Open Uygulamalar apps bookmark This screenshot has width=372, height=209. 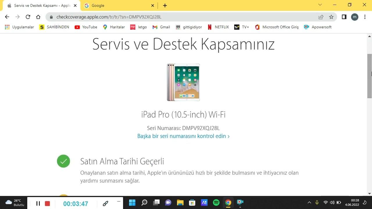click(x=19, y=27)
